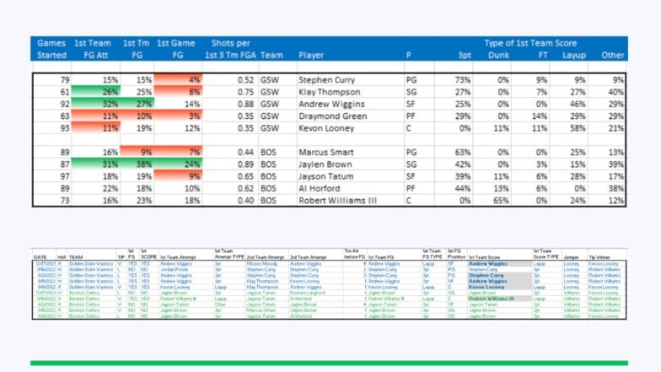
Task: Select the 0.88 shots value for Andrew Wiggins
Action: pos(245,105)
